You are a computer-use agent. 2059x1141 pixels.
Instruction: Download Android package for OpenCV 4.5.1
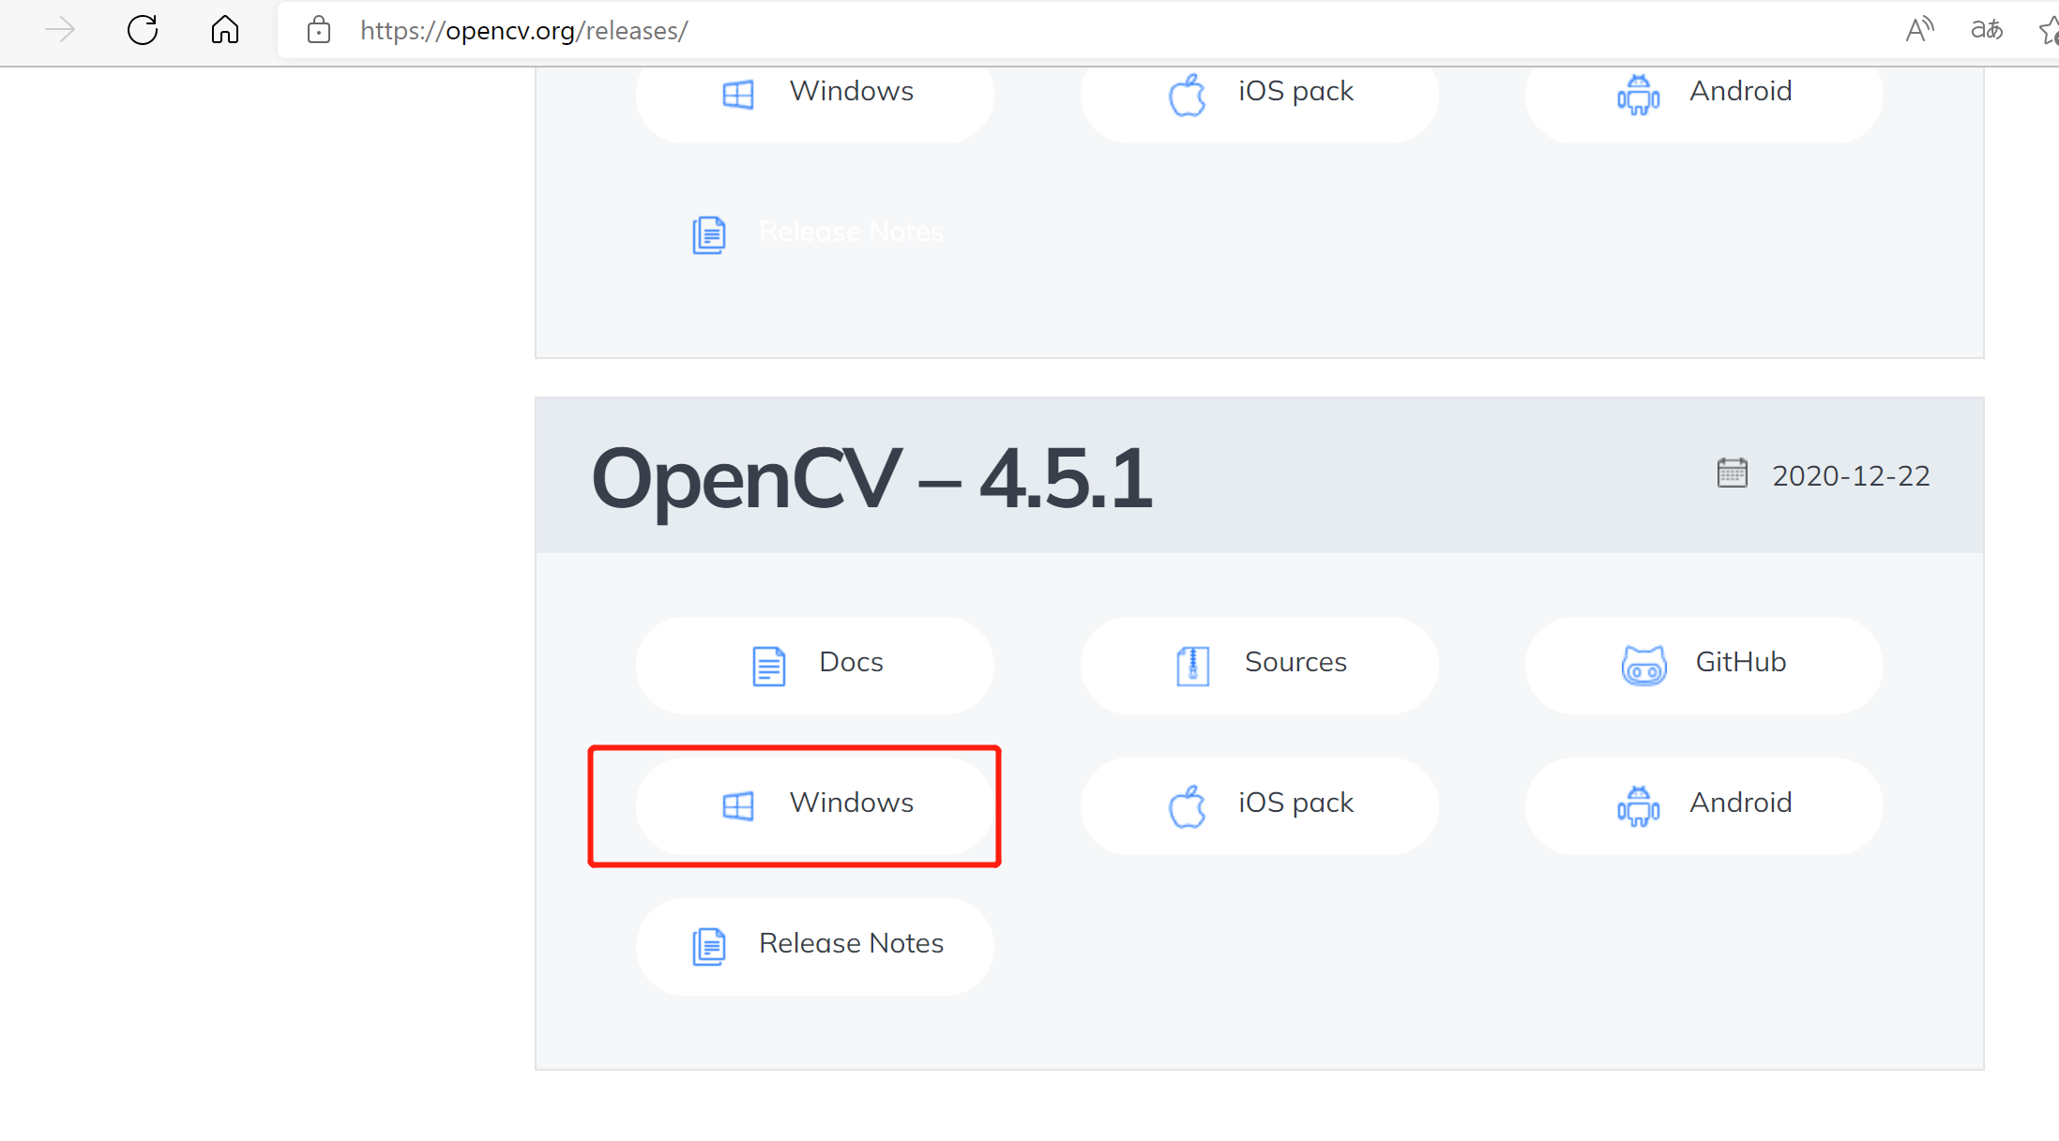coord(1703,804)
